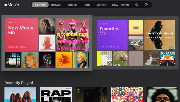Viewport: 180px width, 102px height.
Task: Select the orange cyclist album cover
Action: point(64,60)
